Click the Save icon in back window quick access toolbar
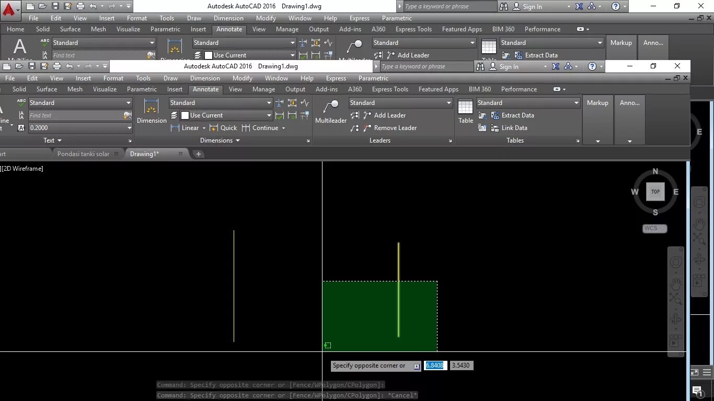714x401 pixels. tap(55, 6)
